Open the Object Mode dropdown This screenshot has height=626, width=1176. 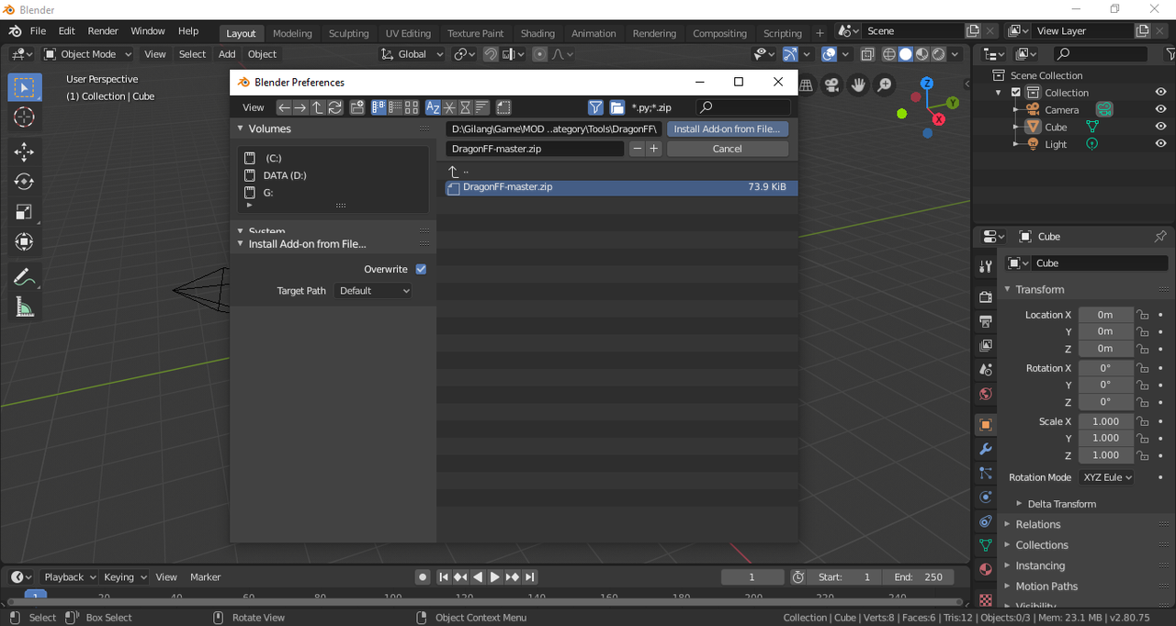tap(87, 54)
